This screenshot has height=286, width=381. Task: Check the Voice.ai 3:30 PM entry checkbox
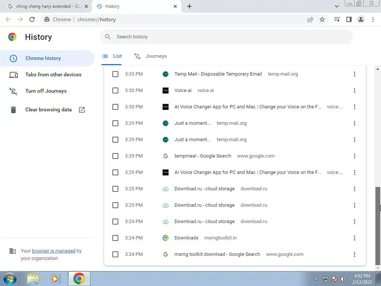(115, 90)
